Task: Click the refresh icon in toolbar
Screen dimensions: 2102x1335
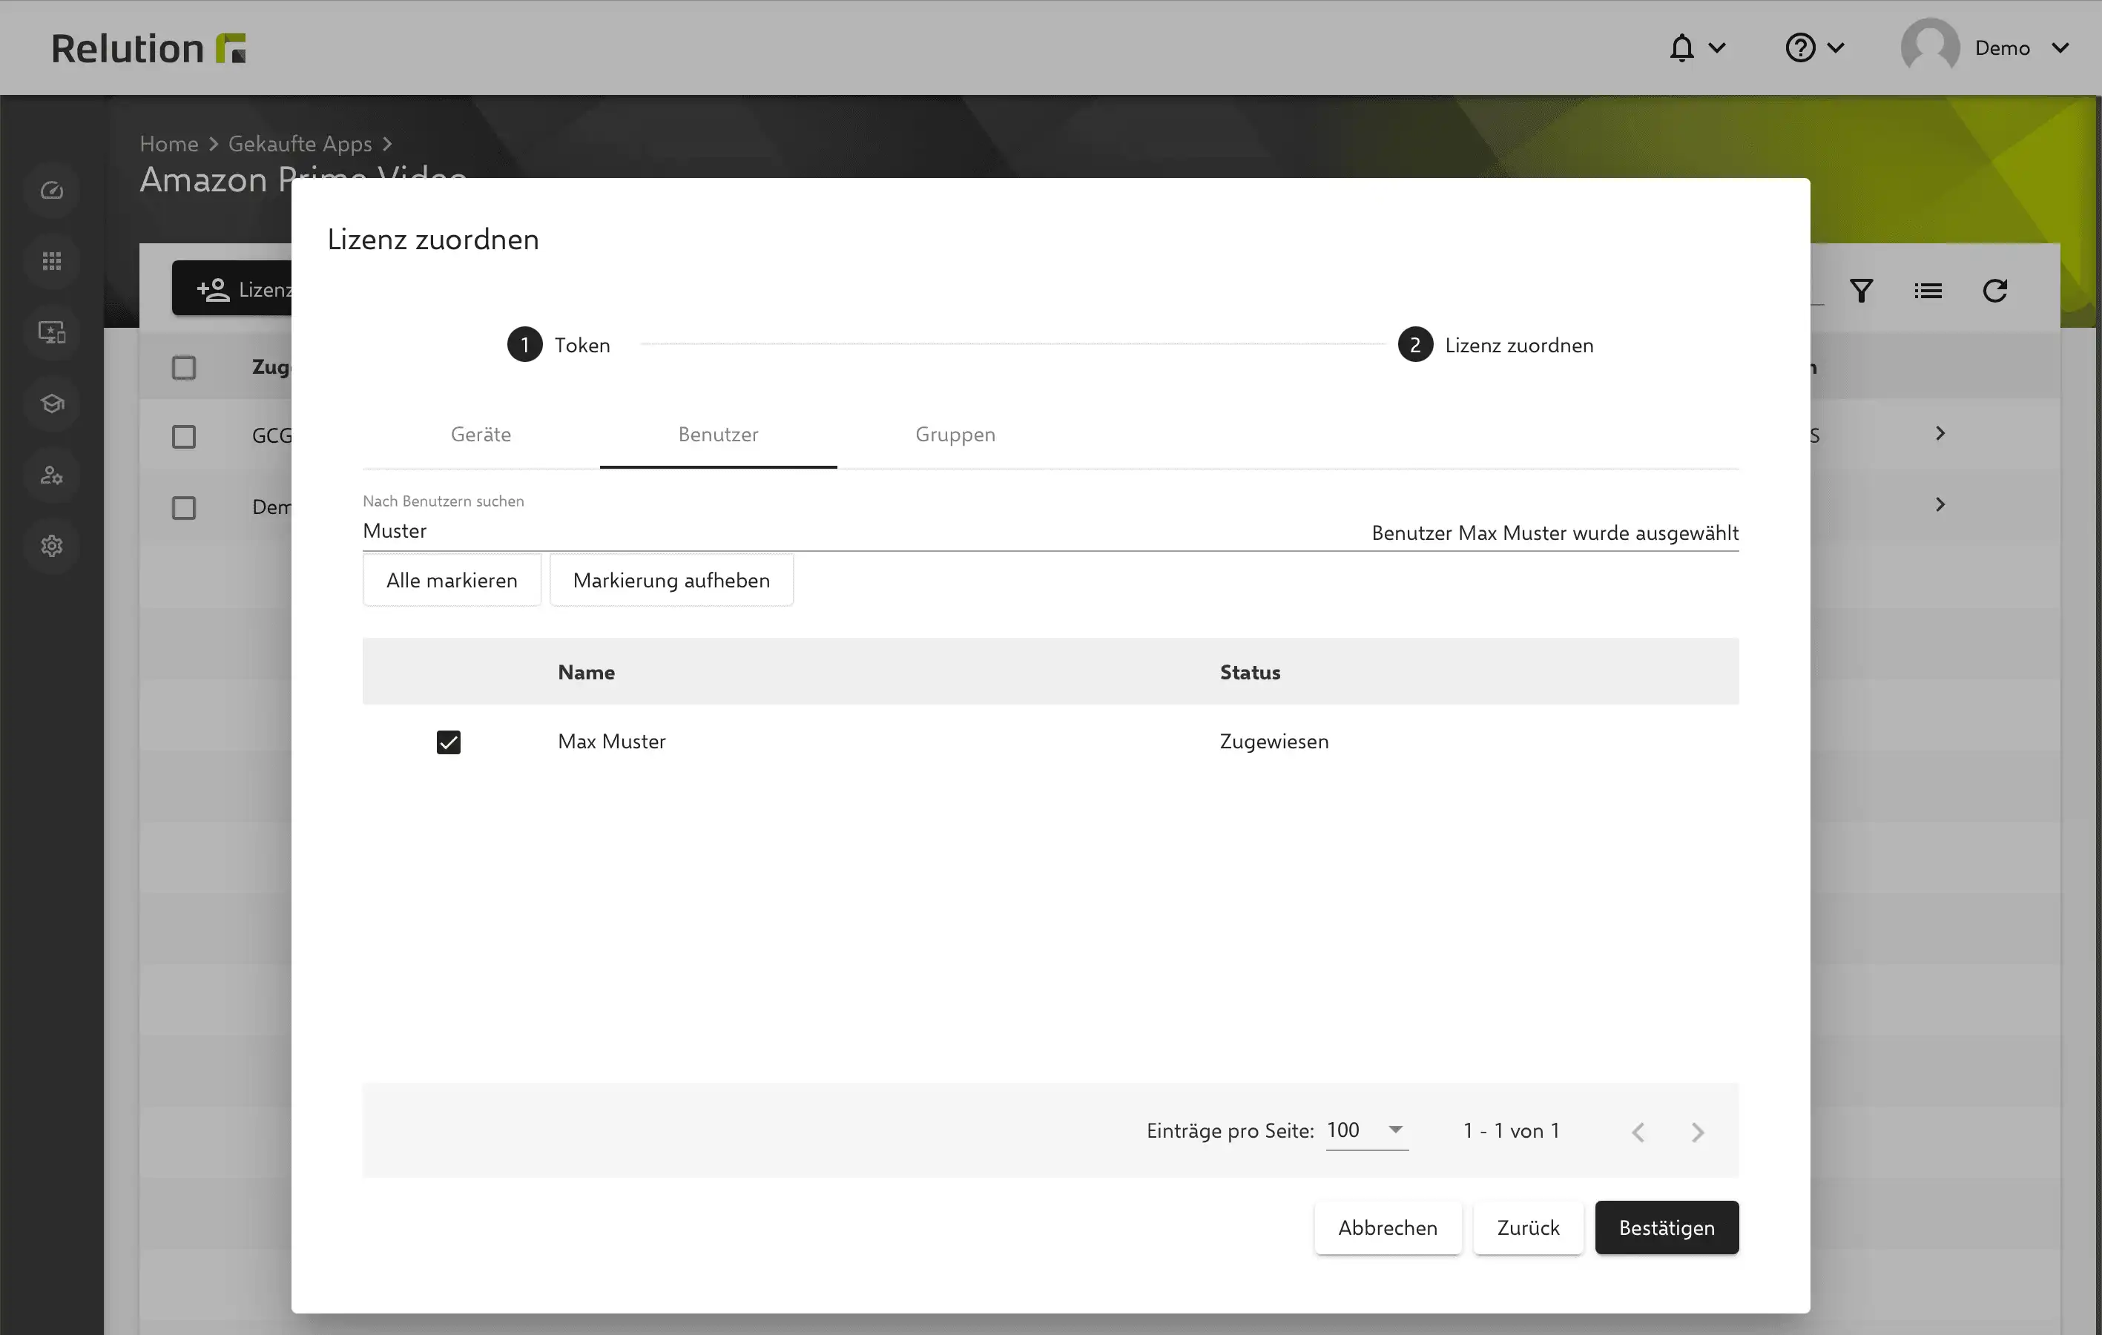Action: coord(1994,291)
